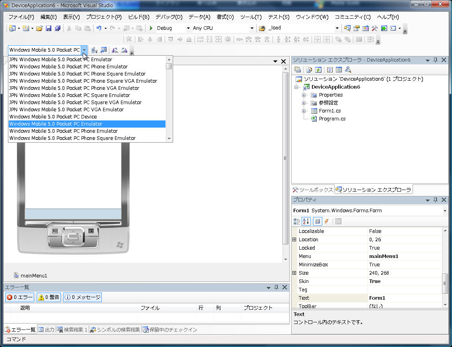The width and height of the screenshot is (452, 347).
Task: Rotate the form factor right icon
Action: (x=124, y=50)
